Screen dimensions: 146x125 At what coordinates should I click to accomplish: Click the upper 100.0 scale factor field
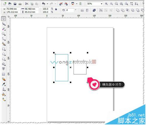(x=46, y=9)
